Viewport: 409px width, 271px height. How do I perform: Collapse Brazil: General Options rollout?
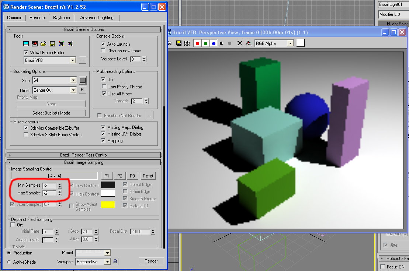coord(84,29)
